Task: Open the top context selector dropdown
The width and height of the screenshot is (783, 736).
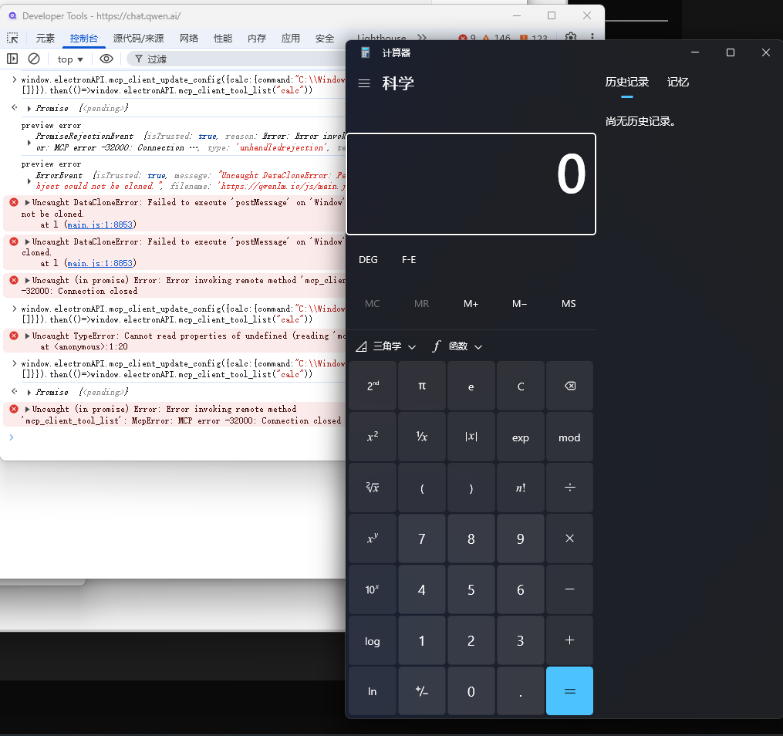Action: click(x=70, y=59)
